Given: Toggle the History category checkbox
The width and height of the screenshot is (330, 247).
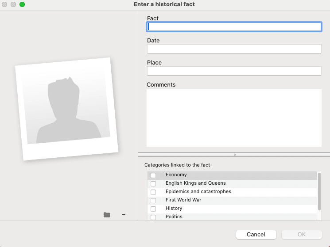Looking at the screenshot, I should 153,209.
